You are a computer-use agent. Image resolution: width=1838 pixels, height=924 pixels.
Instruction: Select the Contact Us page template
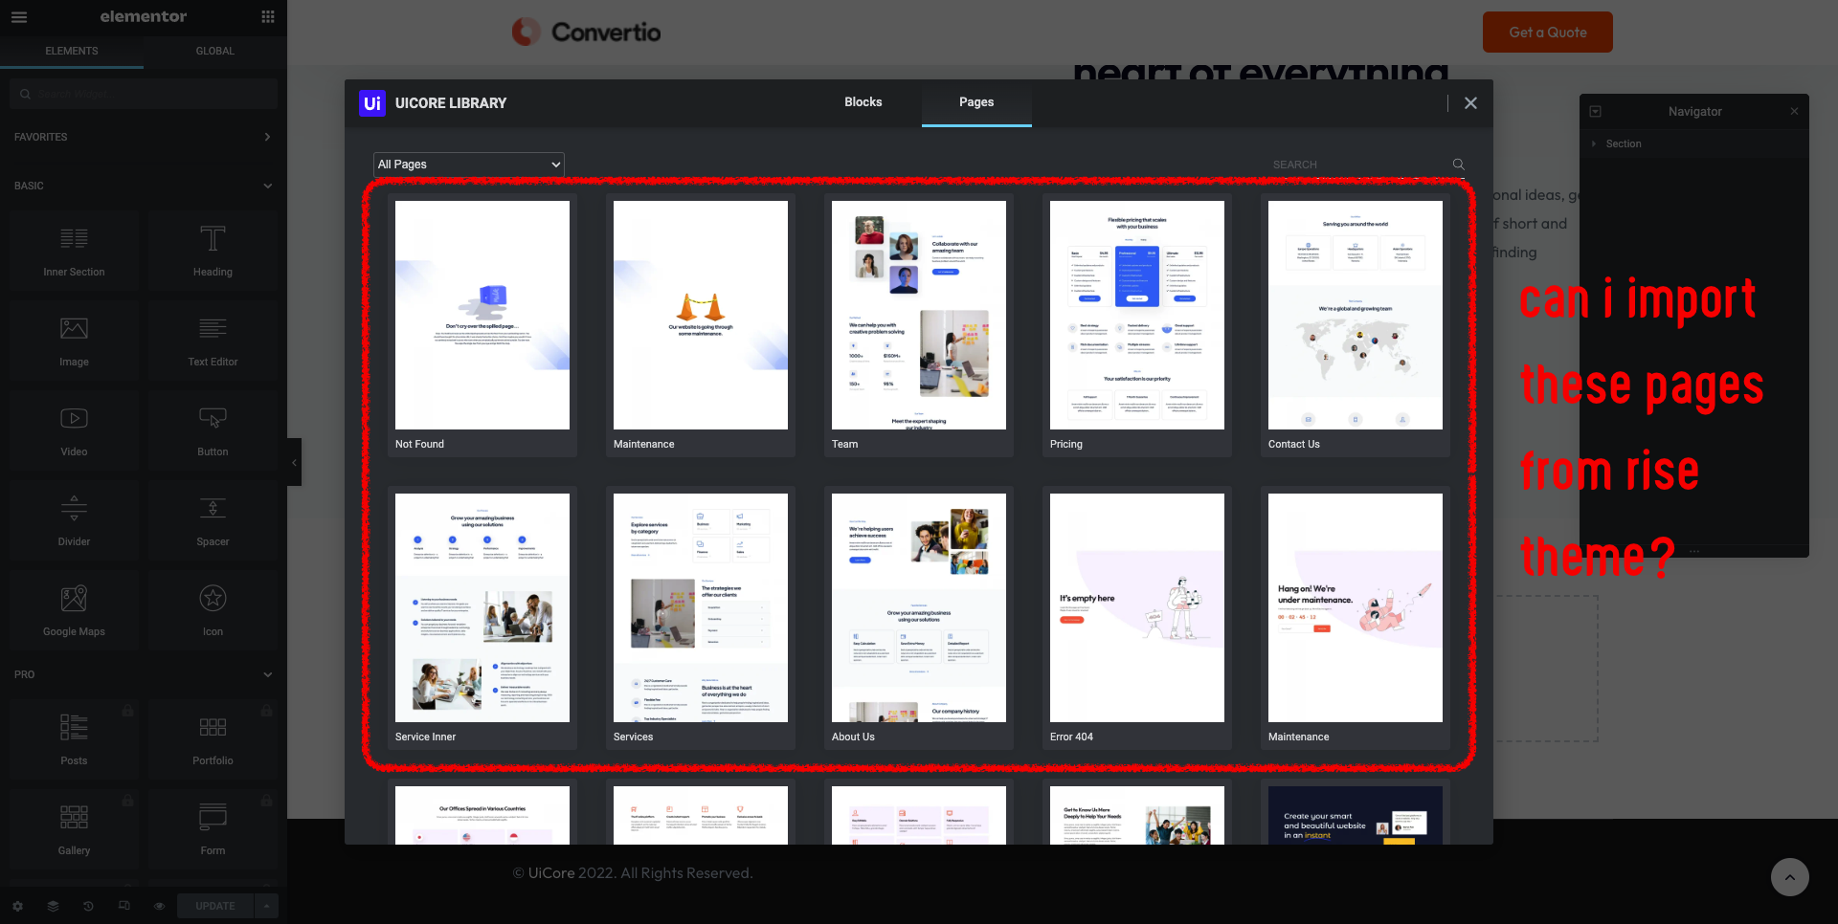point(1356,325)
